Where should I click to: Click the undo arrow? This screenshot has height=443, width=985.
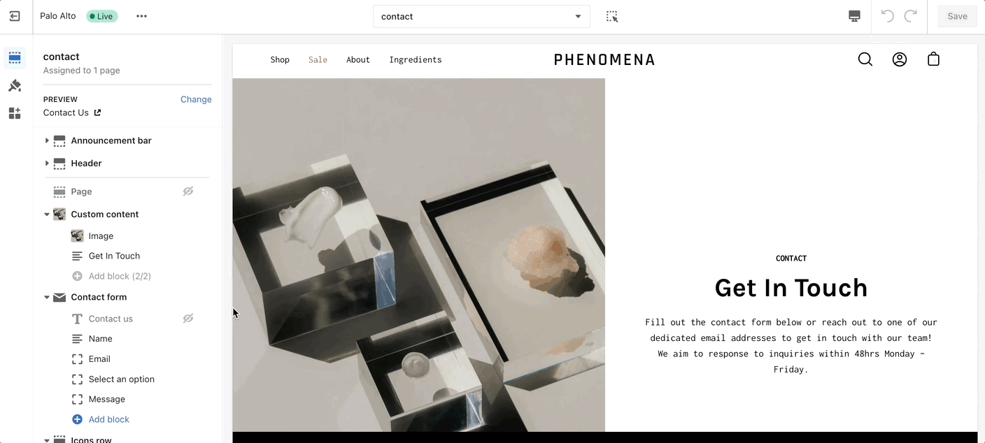pos(888,16)
